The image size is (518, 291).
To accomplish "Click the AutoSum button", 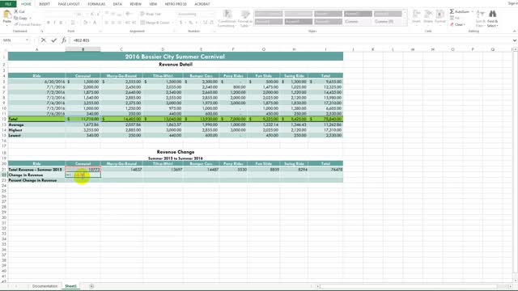I will pyautogui.click(x=460, y=11).
